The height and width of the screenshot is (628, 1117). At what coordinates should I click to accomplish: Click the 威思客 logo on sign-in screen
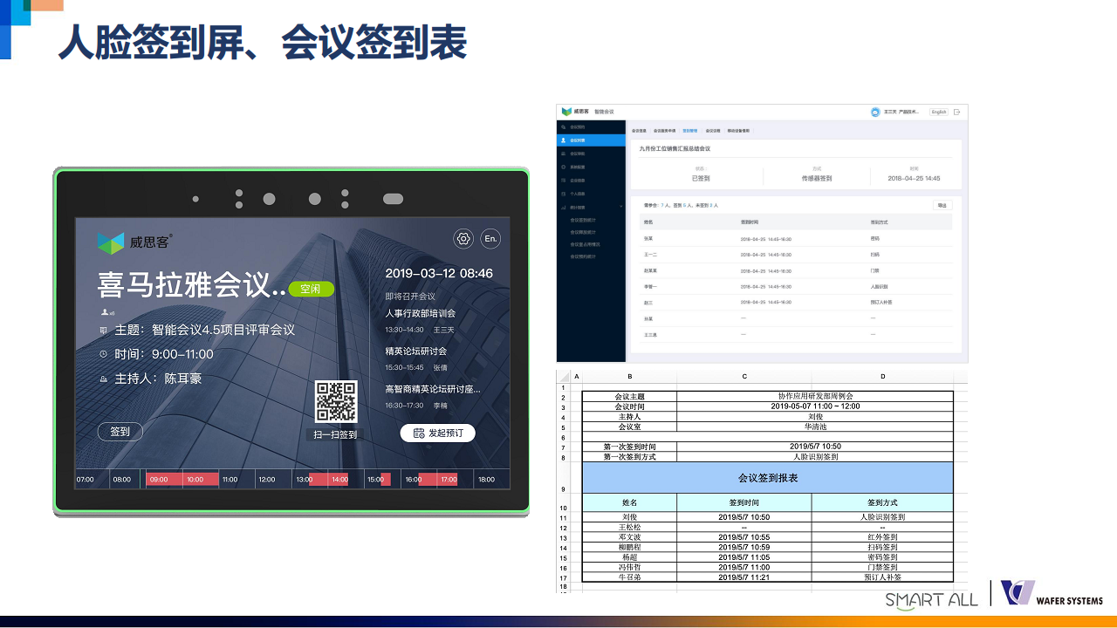[x=135, y=242]
